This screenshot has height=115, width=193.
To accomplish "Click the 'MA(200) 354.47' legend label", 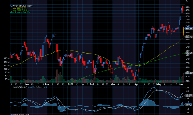I will (x=20, y=10).
